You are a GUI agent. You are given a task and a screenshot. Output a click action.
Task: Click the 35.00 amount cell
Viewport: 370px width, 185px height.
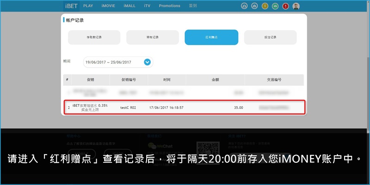[238, 108]
